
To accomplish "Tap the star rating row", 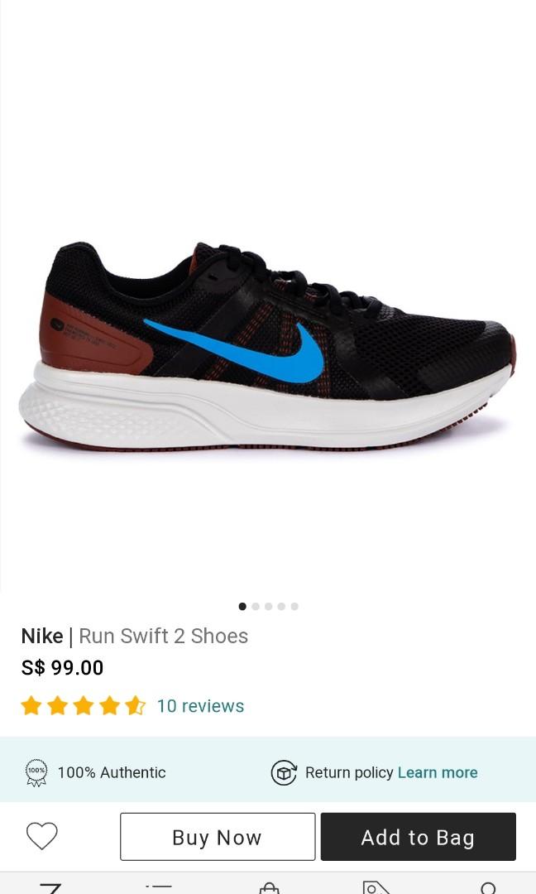I will [84, 705].
